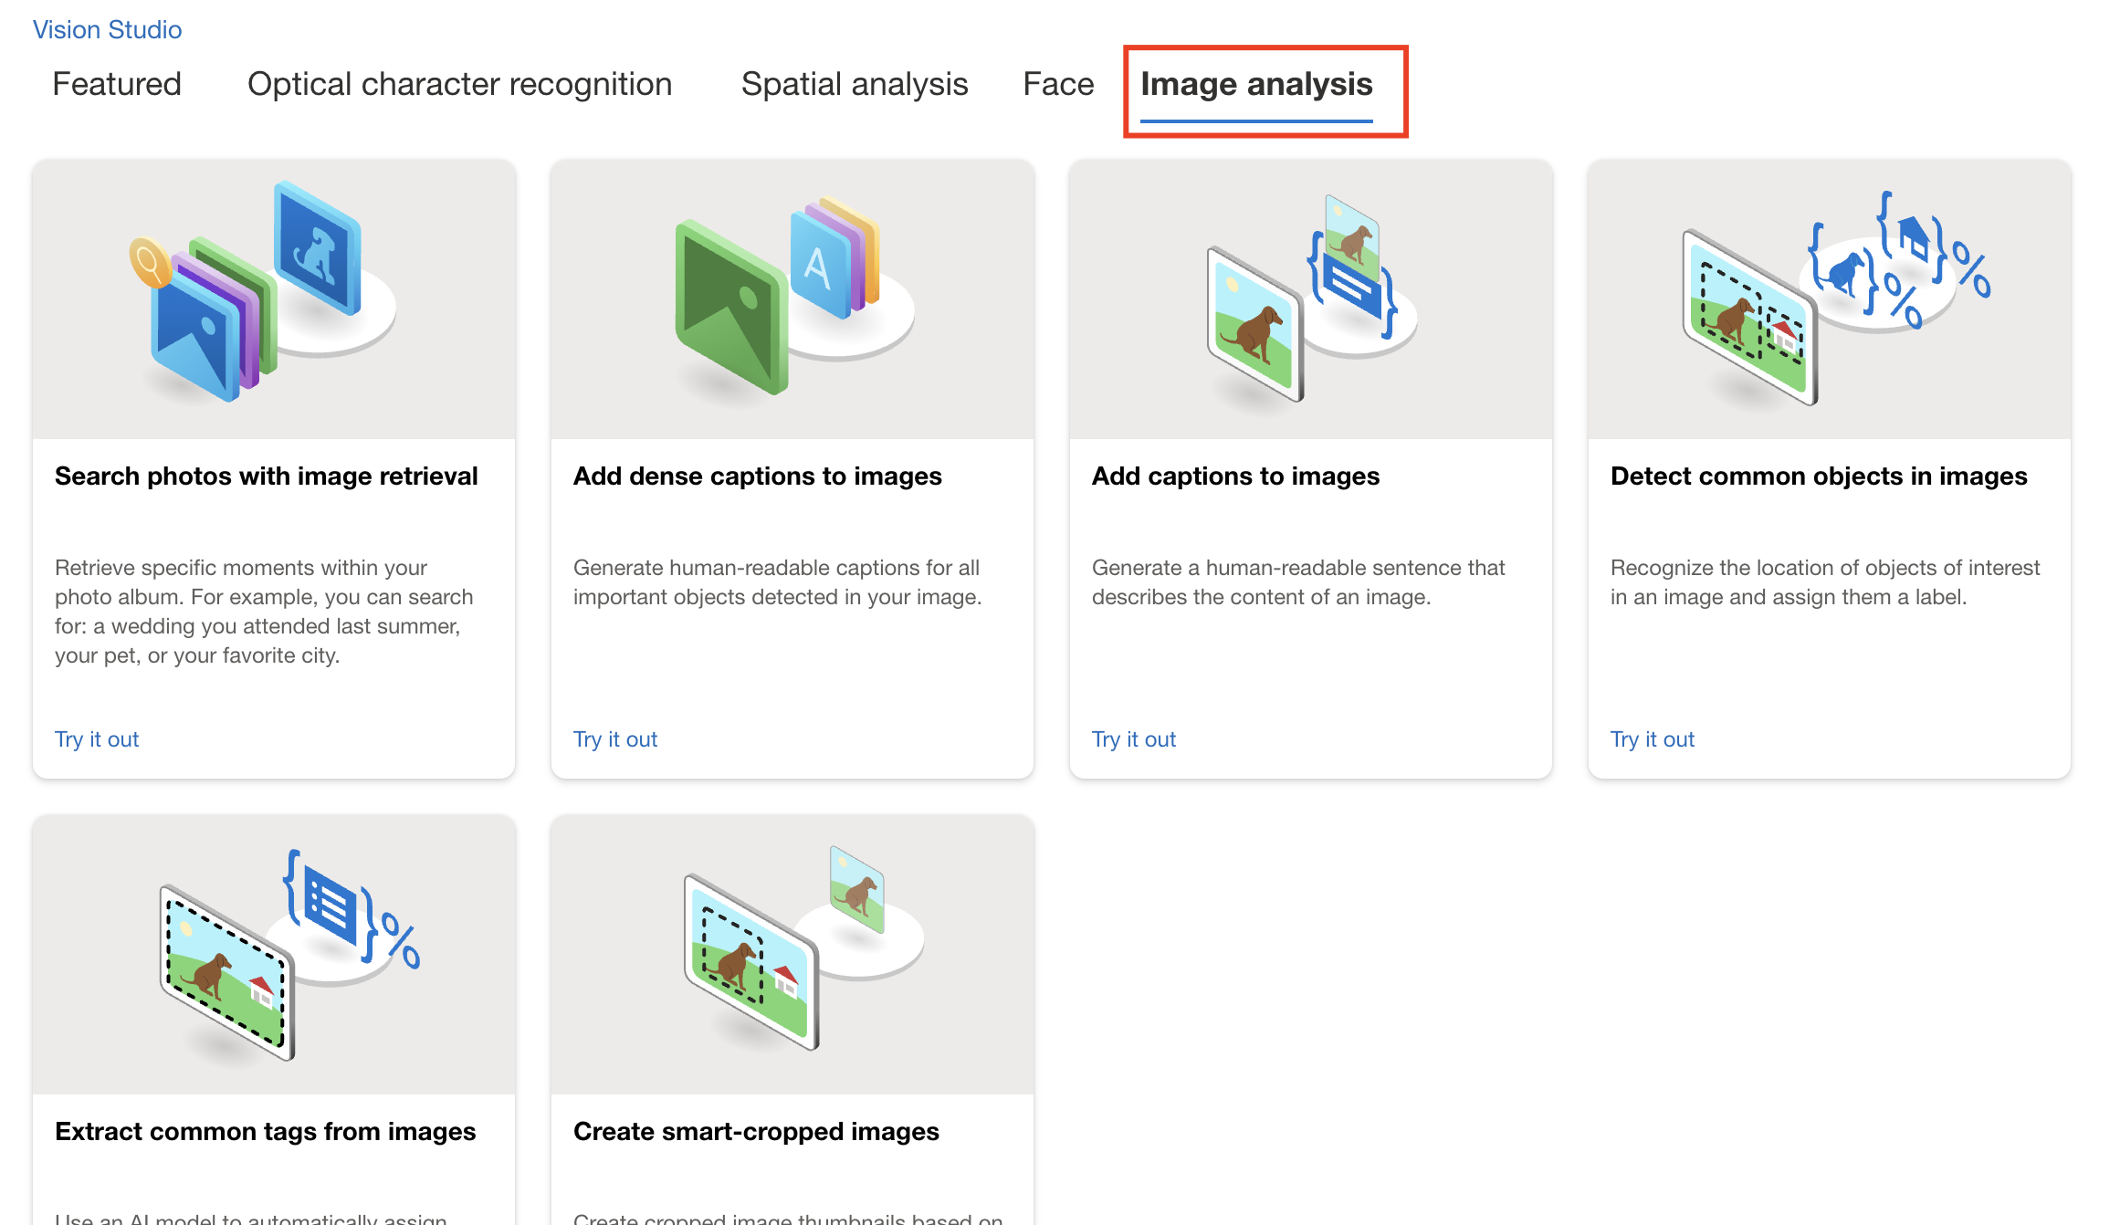Go to the Face tab
Screen dimensions: 2120x1225
coord(1058,84)
